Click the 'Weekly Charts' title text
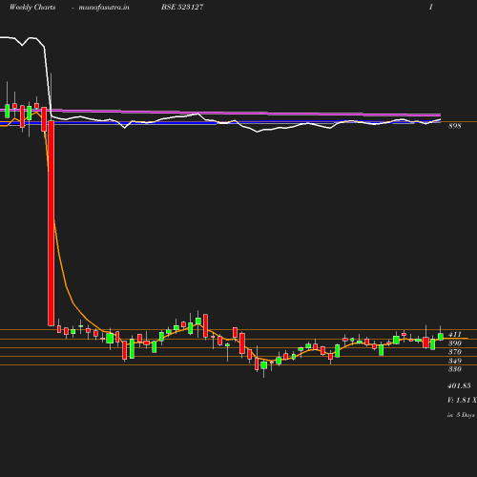Image resolution: width=477 pixels, height=477 pixels. (x=32, y=7)
